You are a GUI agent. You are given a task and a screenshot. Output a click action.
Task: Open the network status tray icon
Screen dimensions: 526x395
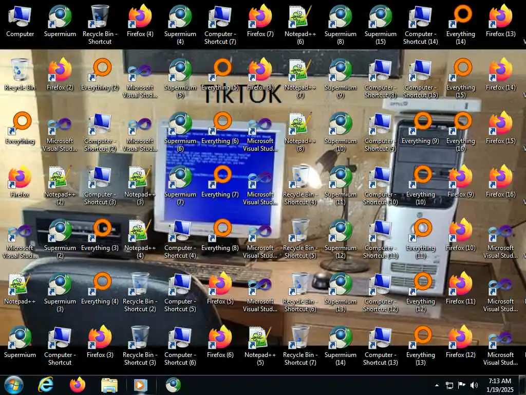[x=449, y=385]
